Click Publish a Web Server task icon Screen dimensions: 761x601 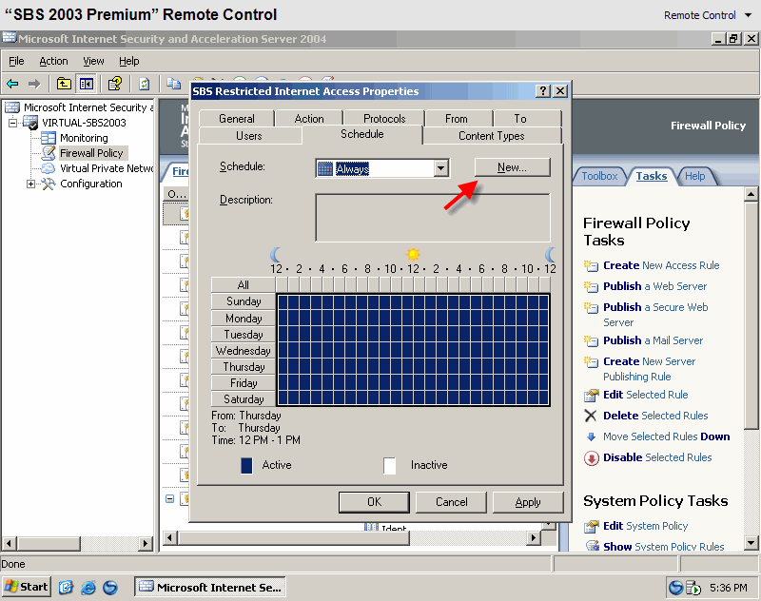click(591, 286)
